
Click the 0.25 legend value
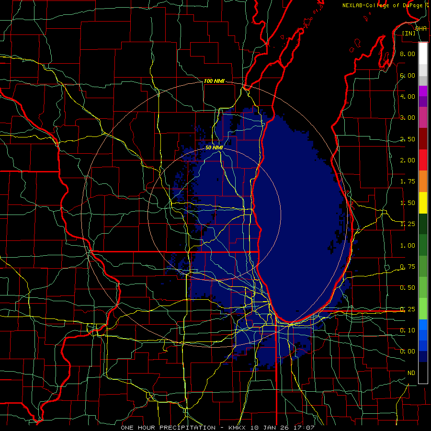pos(408,309)
